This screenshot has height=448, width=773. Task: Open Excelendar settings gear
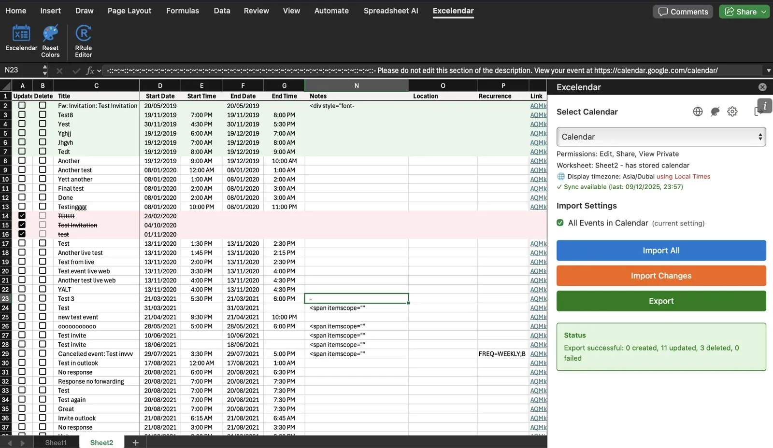[732, 112]
